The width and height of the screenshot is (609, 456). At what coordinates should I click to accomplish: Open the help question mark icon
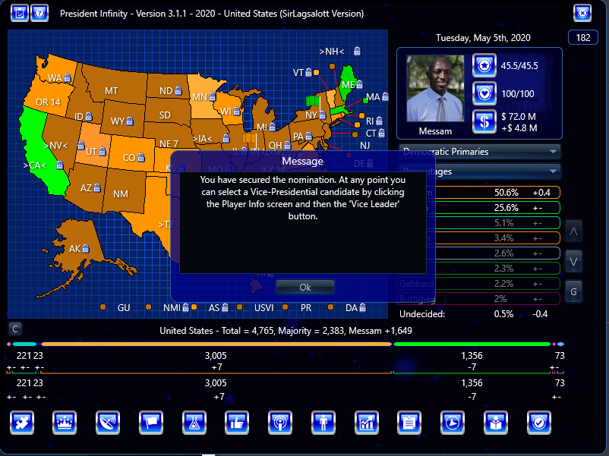click(39, 13)
